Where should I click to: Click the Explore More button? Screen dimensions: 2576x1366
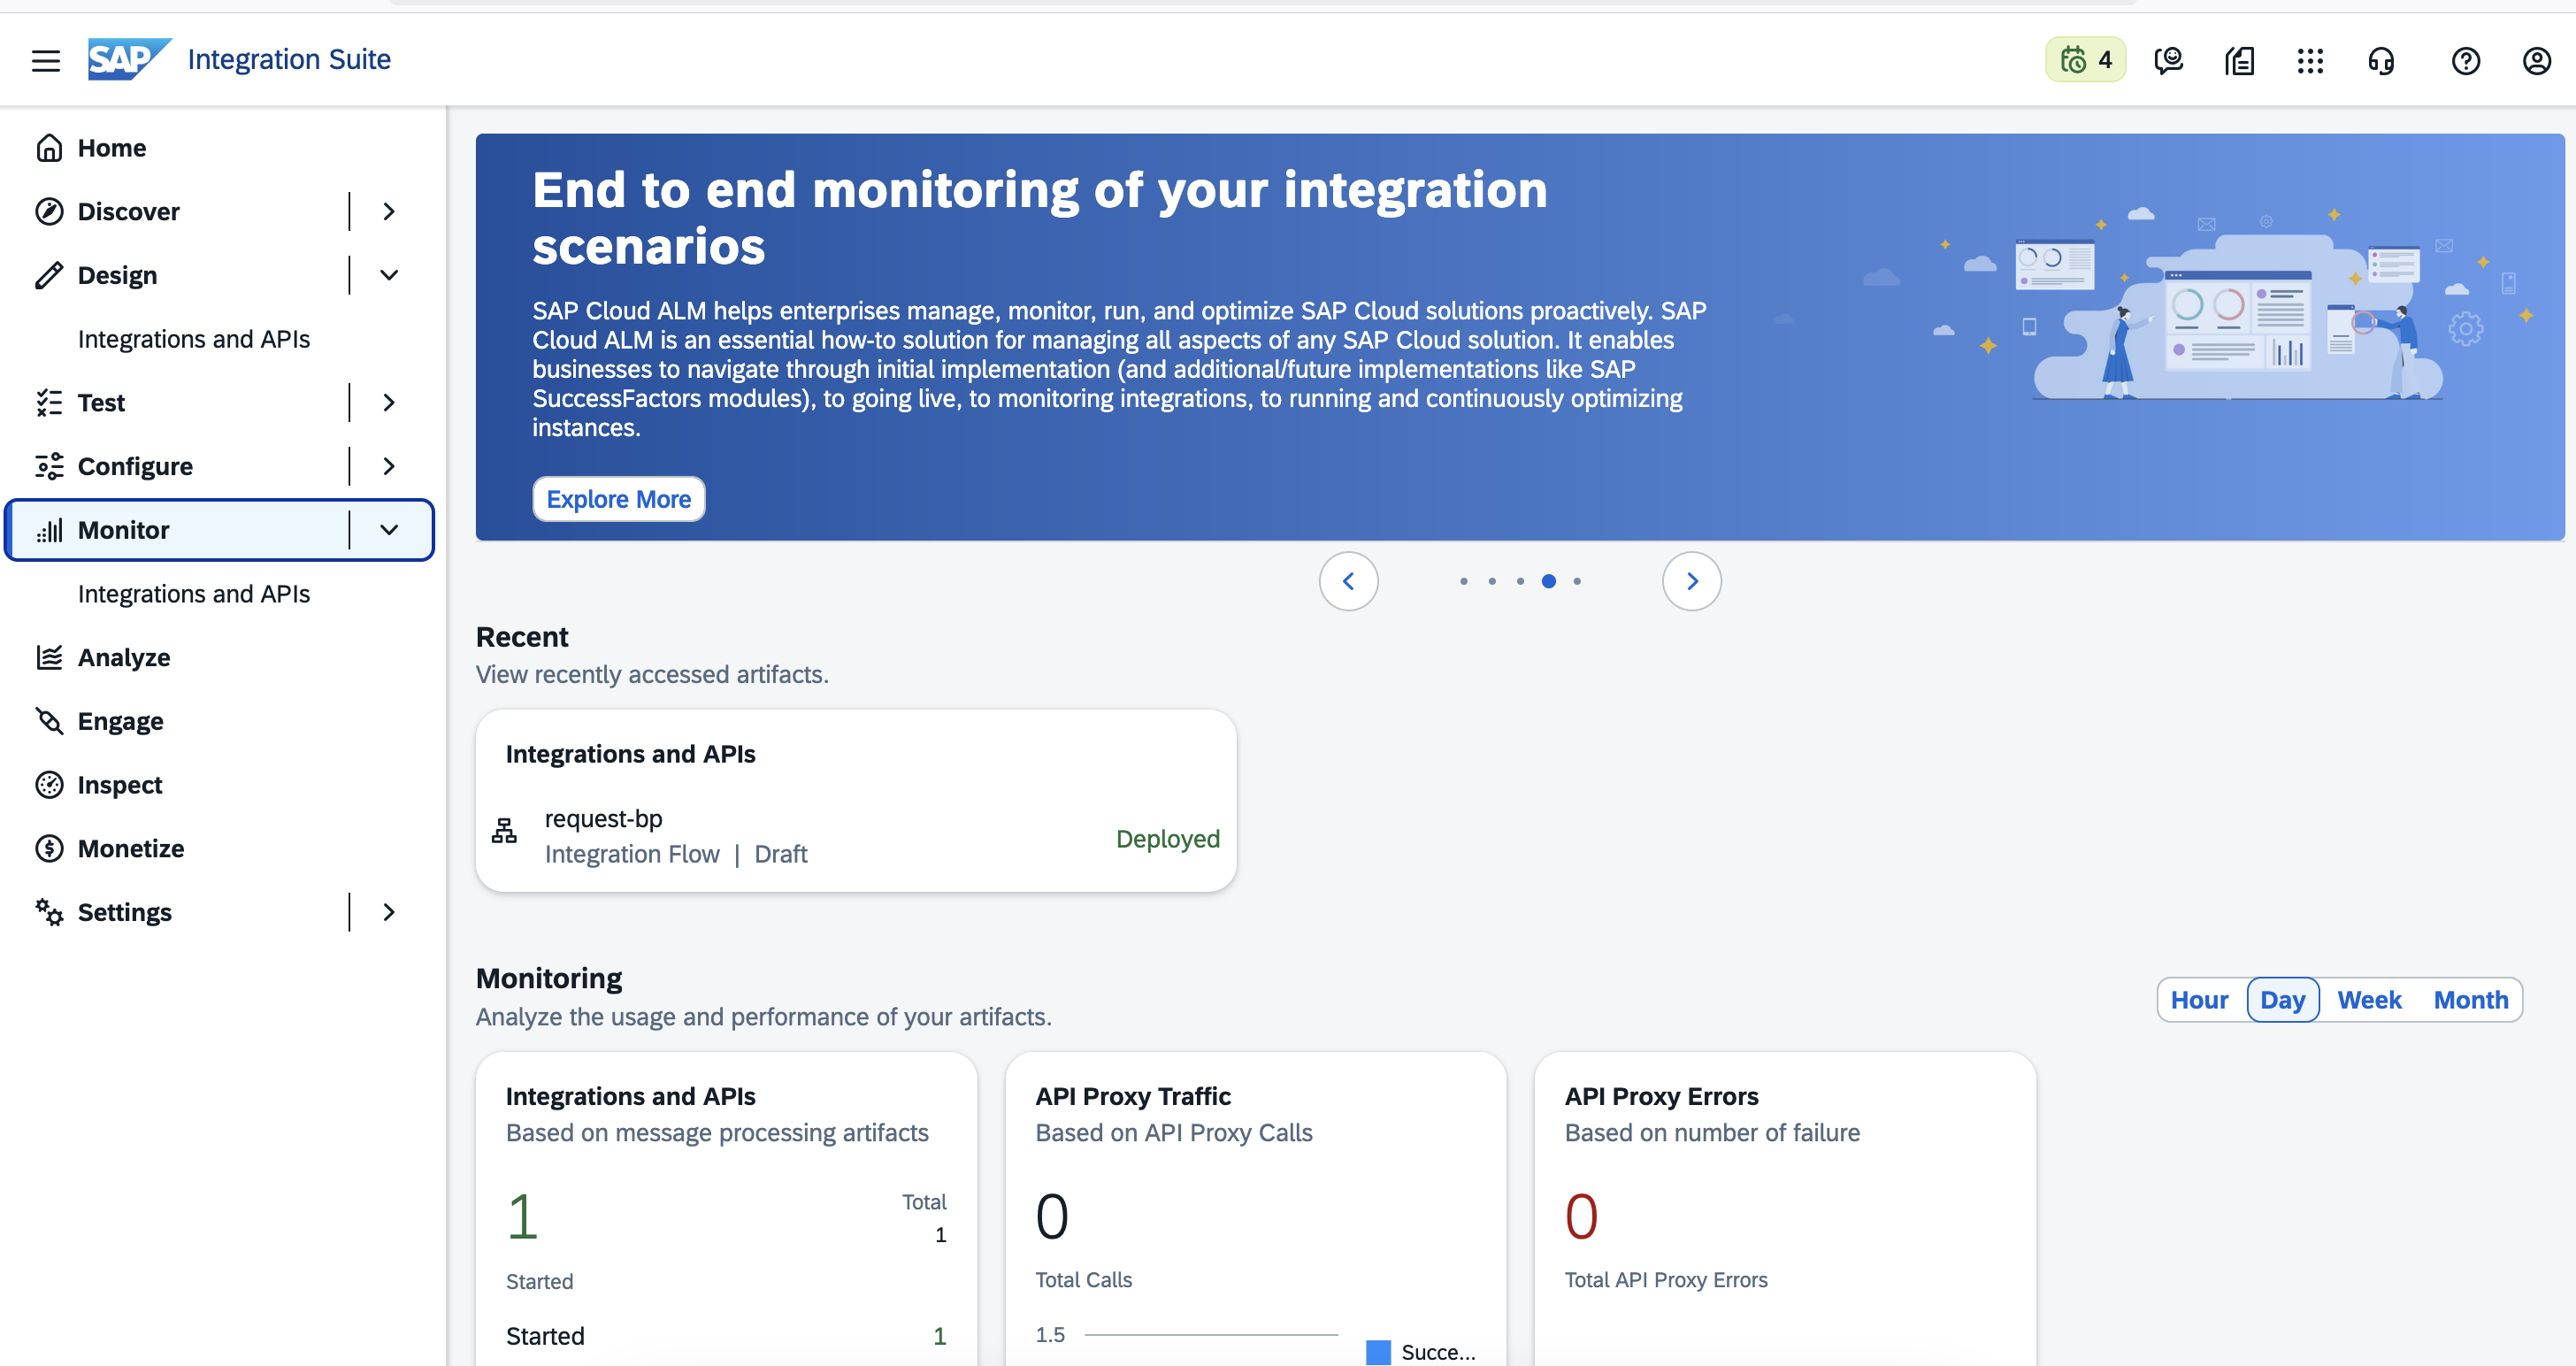(618, 499)
